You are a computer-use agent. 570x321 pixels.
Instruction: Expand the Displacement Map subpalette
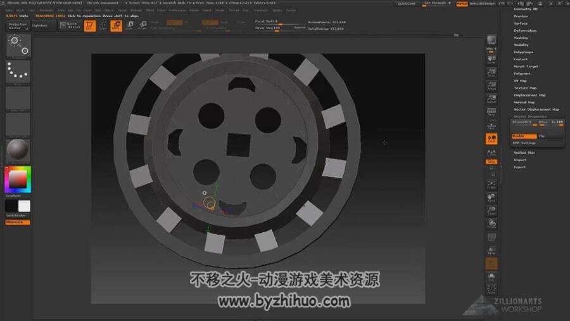click(529, 95)
